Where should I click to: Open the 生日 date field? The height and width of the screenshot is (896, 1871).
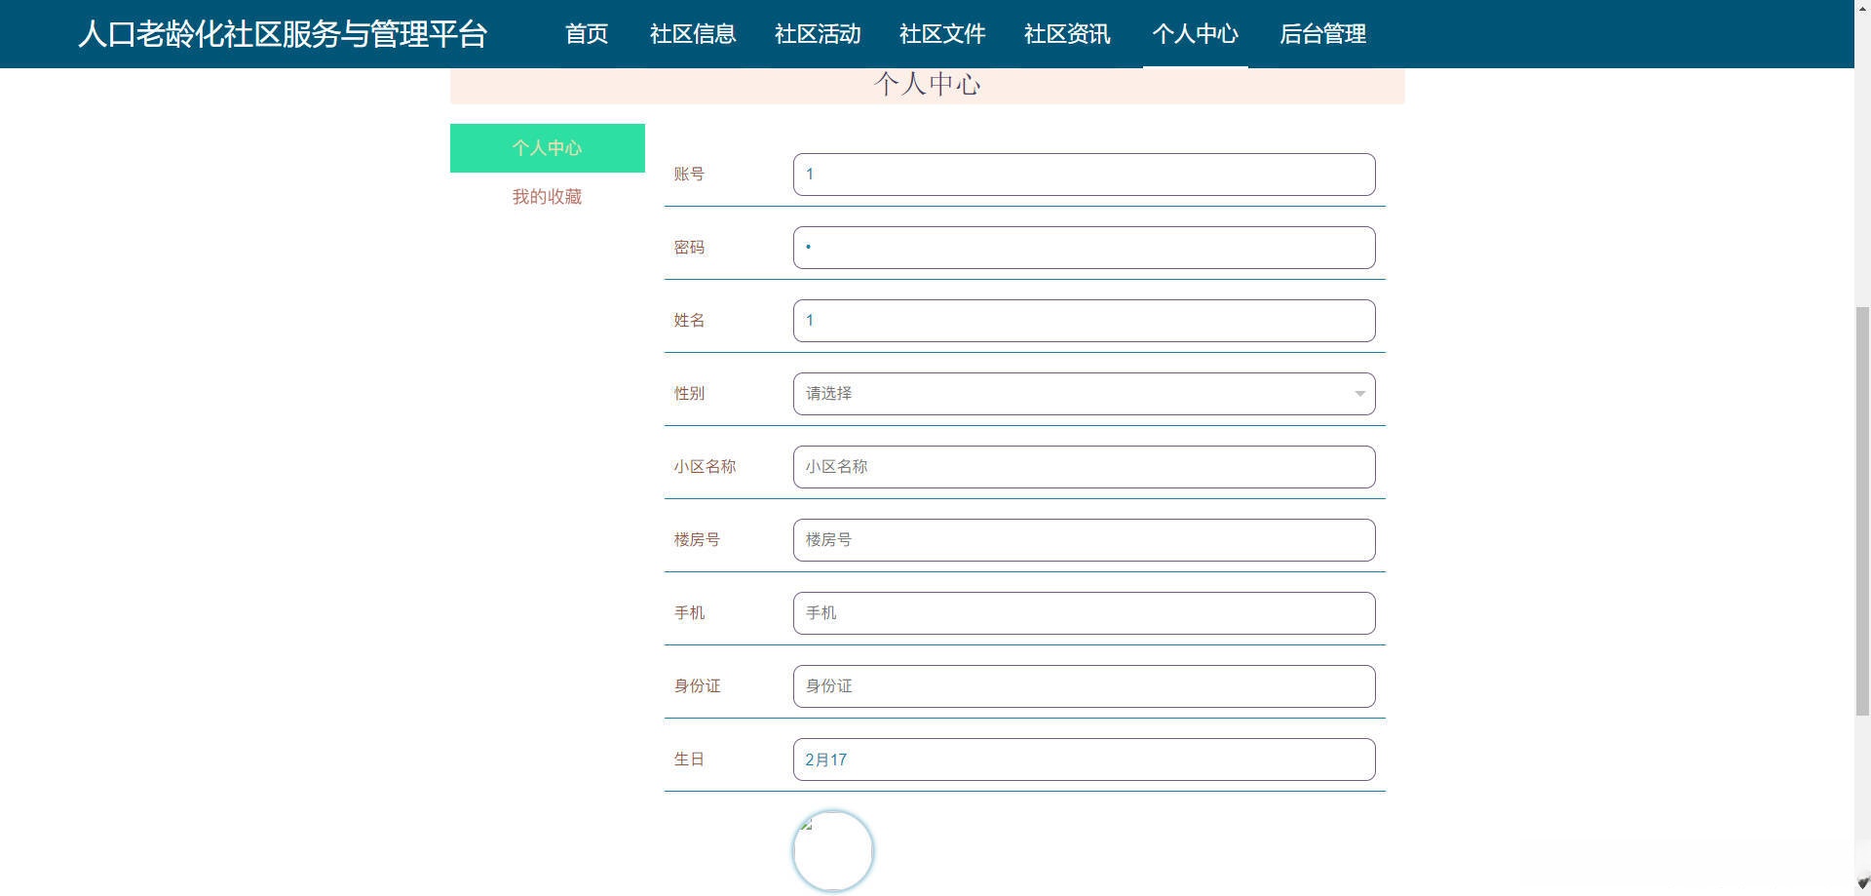click(1084, 760)
